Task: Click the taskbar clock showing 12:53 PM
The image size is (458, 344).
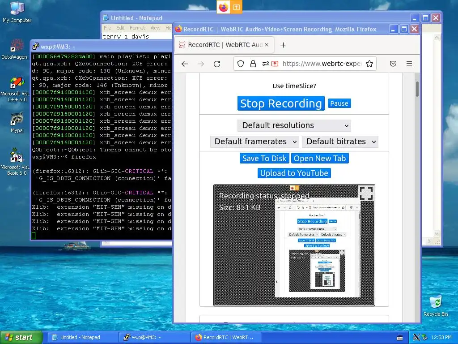Action: point(441,337)
